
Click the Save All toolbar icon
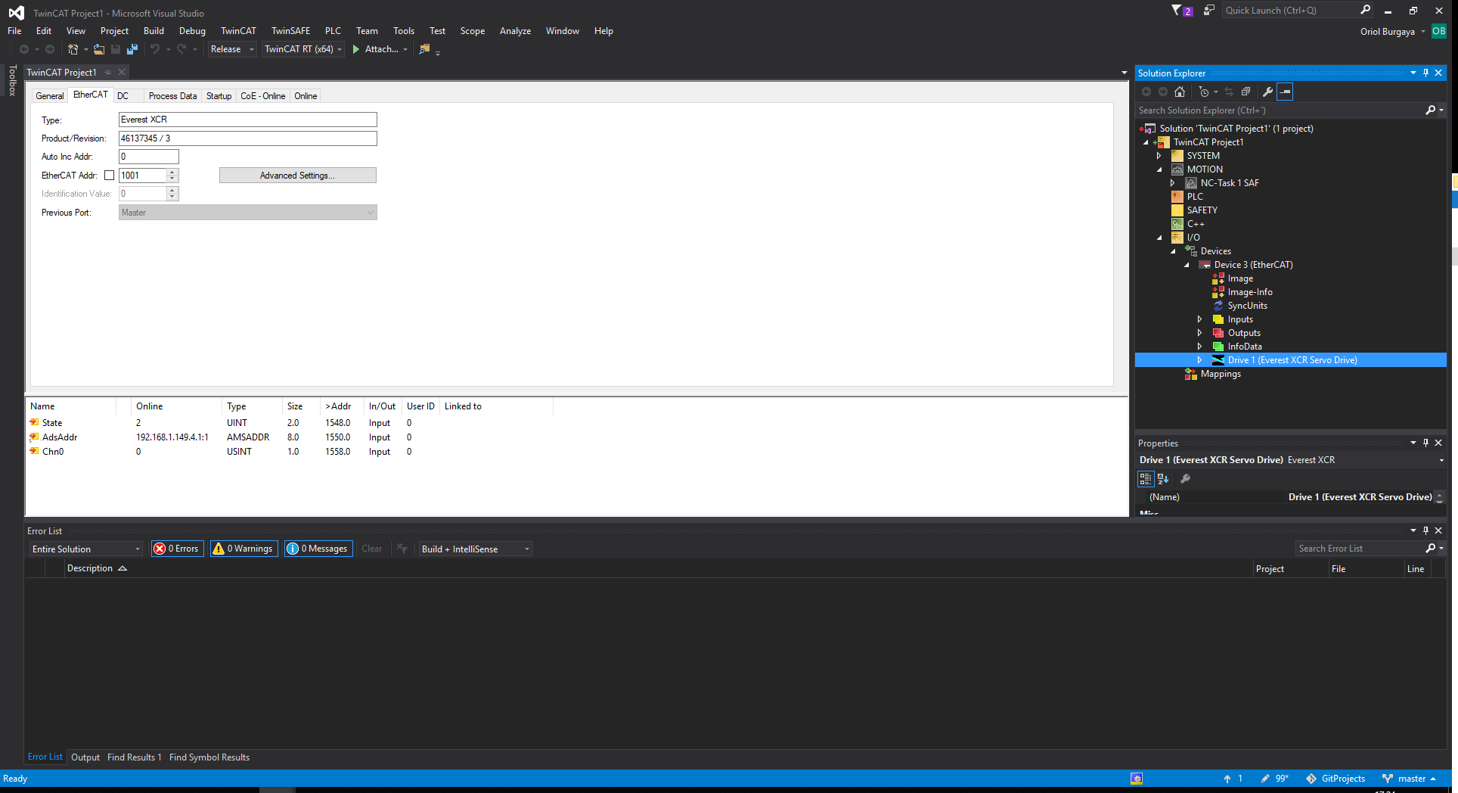pos(132,49)
